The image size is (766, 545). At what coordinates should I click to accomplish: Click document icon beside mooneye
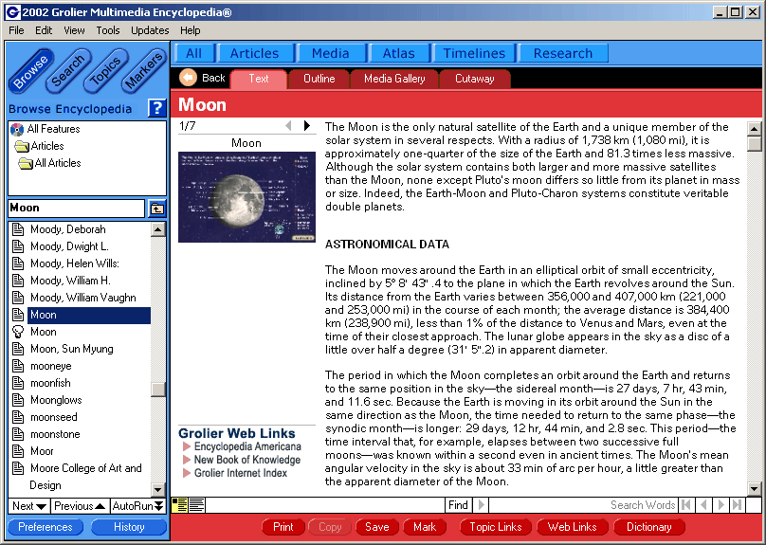point(18,366)
